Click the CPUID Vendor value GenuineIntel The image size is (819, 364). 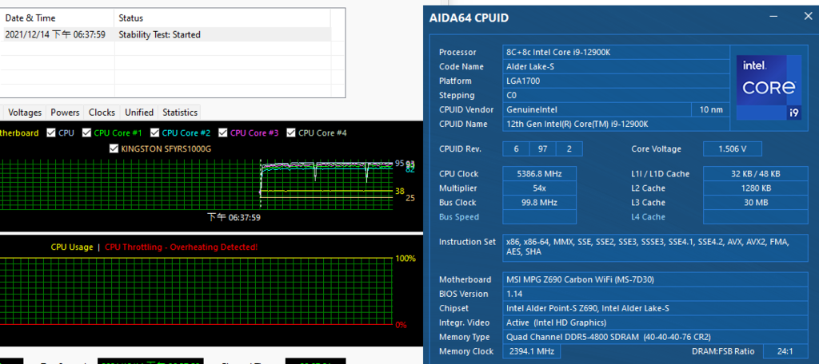(597, 109)
